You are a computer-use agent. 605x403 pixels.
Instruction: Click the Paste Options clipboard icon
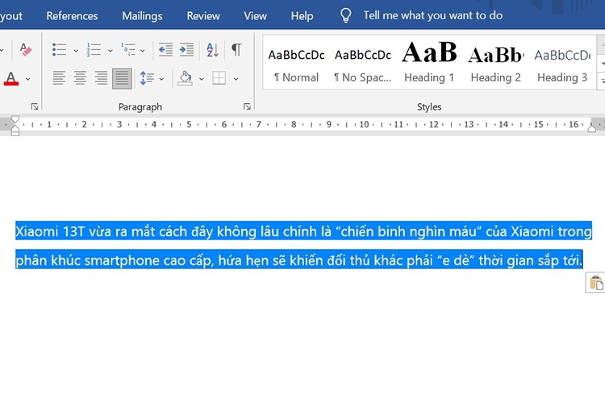click(x=596, y=283)
